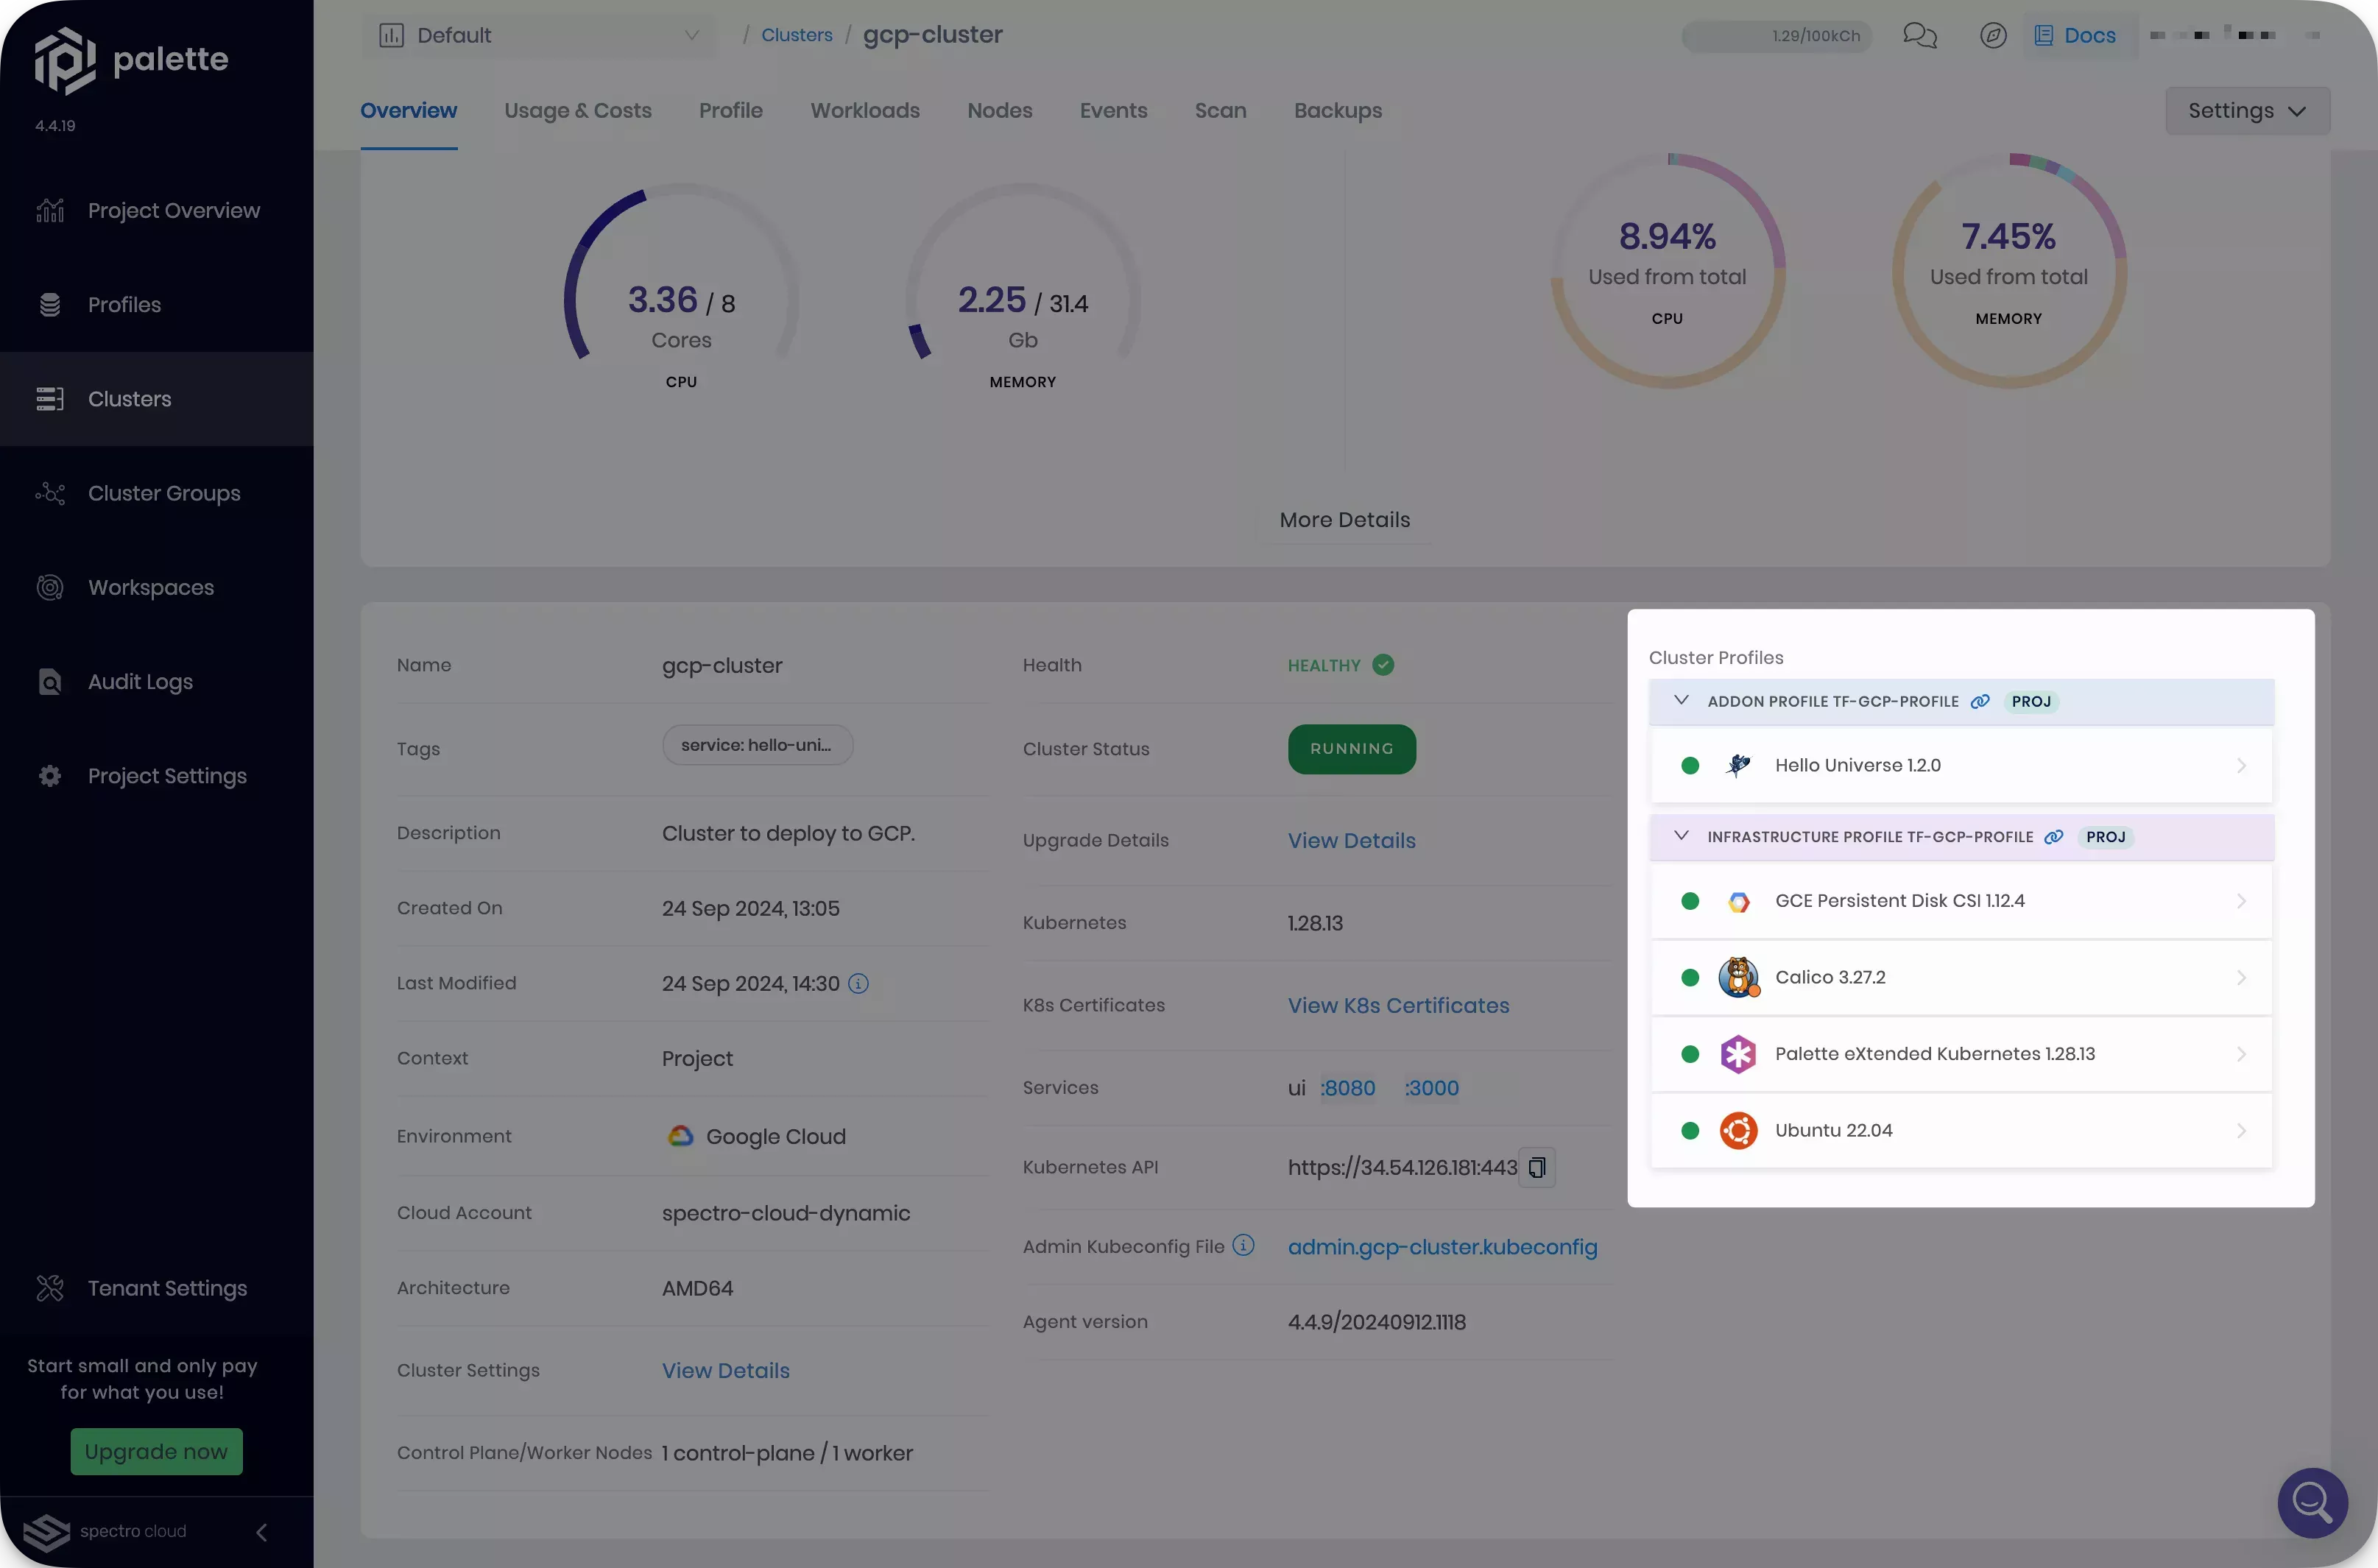Click the CPU cores usage gauge
The width and height of the screenshot is (2378, 1568).
click(681, 290)
